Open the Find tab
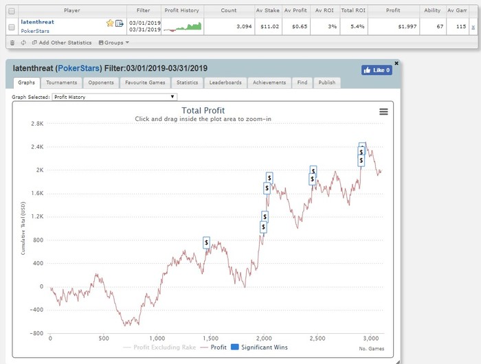Viewport: 481px width, 364px height. [302, 82]
